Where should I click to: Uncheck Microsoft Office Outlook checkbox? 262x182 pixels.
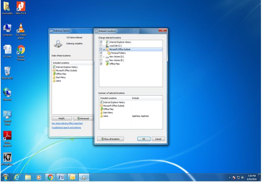point(101,49)
